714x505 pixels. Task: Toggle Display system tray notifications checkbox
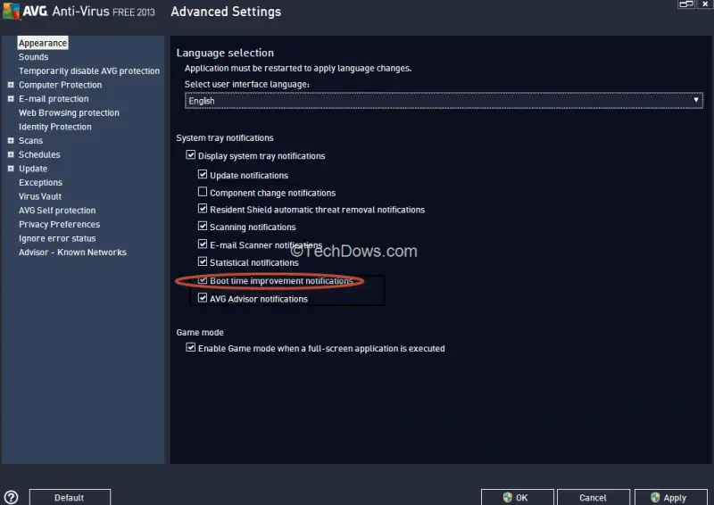(191, 155)
